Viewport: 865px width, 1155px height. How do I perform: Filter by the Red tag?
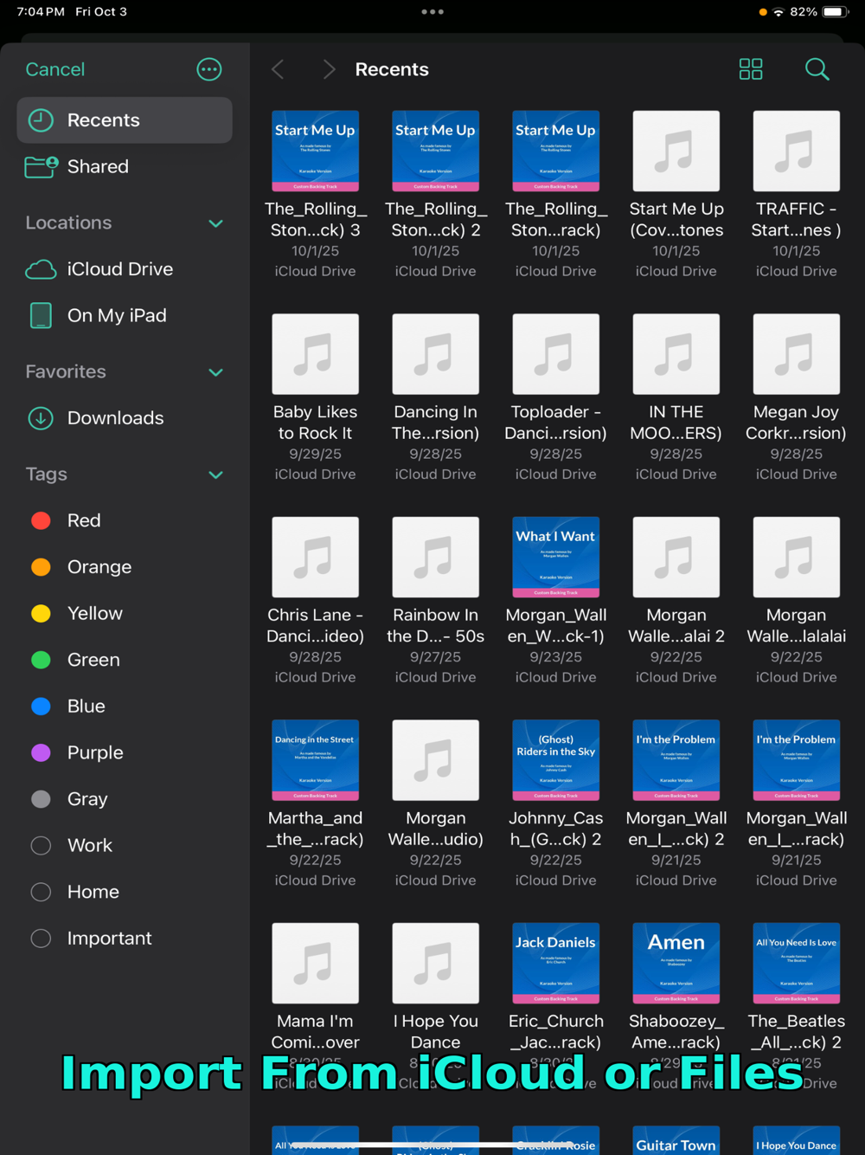coord(125,520)
